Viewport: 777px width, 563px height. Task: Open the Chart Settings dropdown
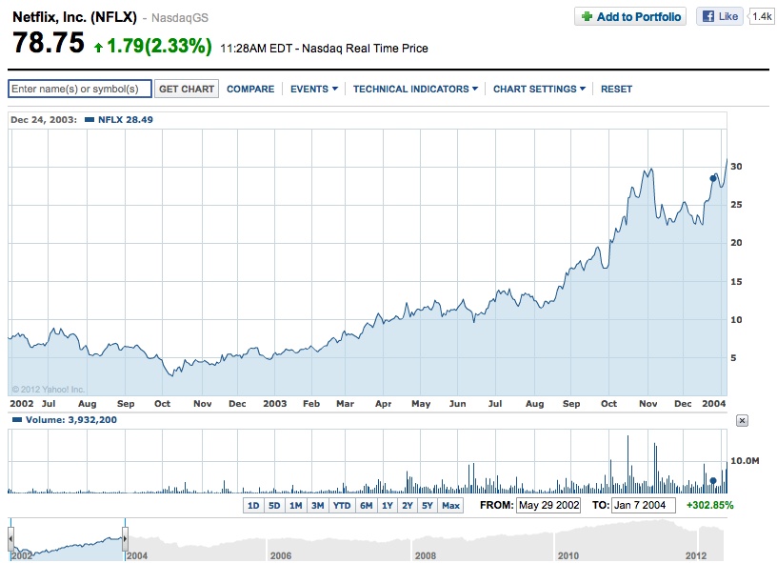(x=539, y=90)
